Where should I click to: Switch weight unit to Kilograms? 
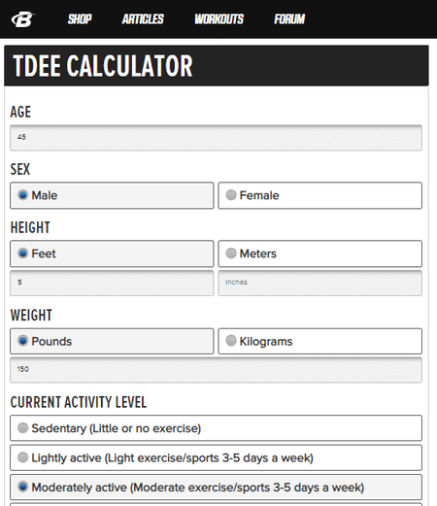[319, 341]
